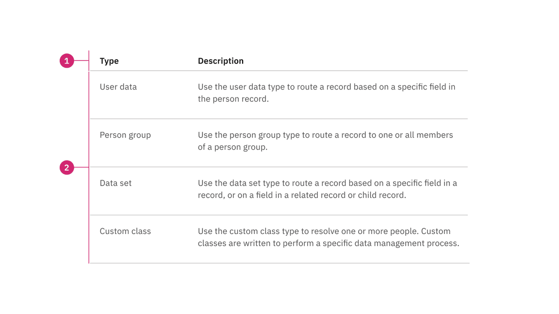This screenshot has width=559, height=314.
Task: Select the Person group type cell
Action: coord(125,135)
